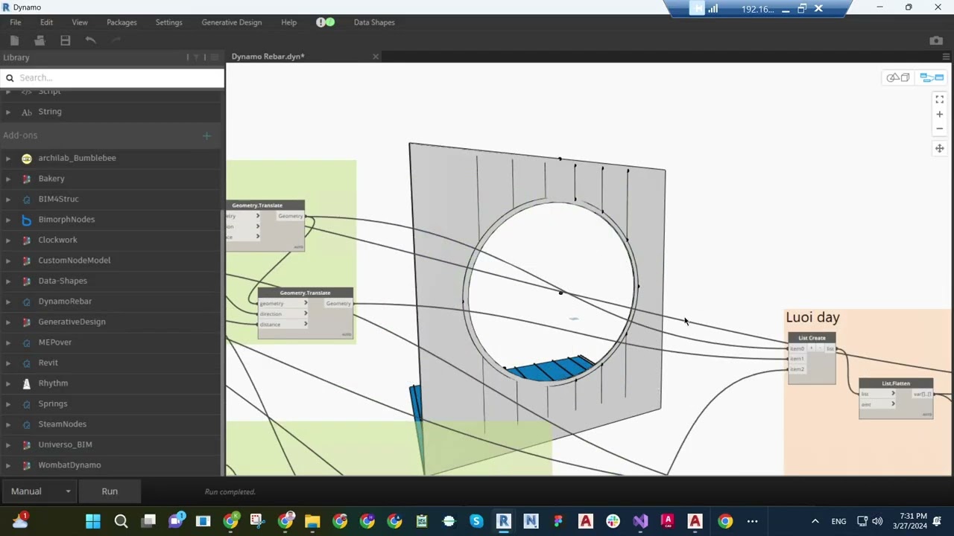Activate the pan tool icon
This screenshot has width=954, height=536.
[940, 148]
